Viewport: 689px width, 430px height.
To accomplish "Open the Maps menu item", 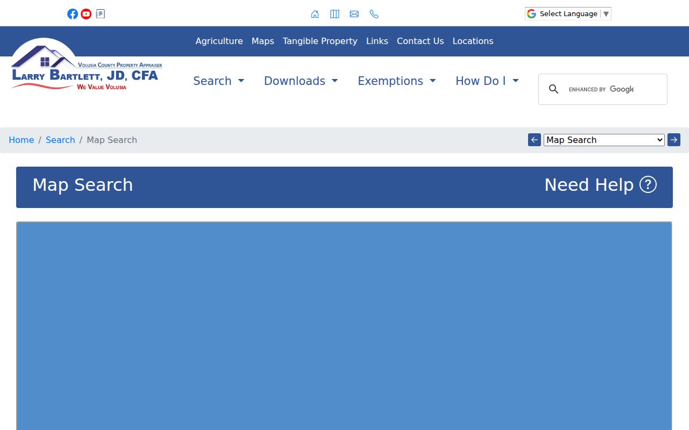I will click(263, 41).
